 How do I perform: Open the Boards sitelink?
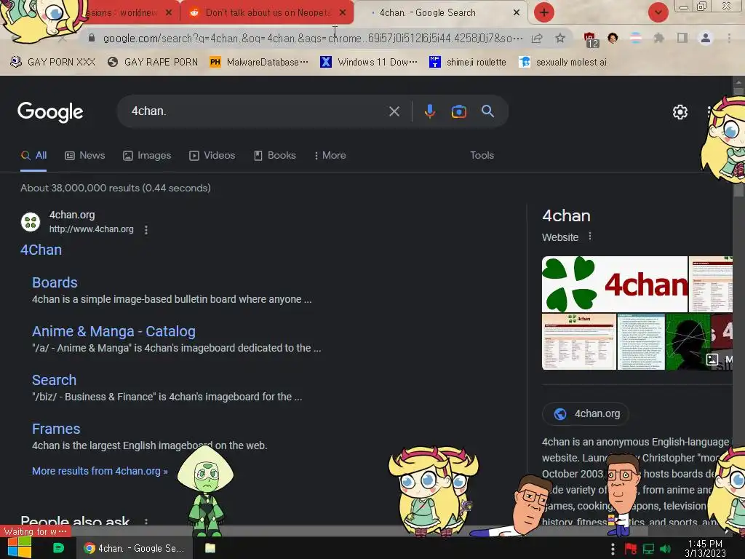point(55,283)
